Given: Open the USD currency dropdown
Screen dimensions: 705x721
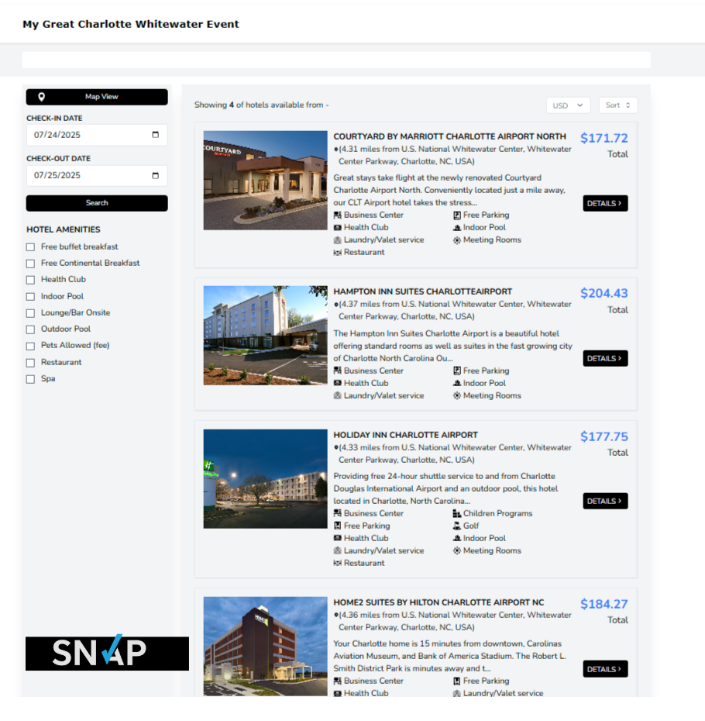Looking at the screenshot, I should click(568, 105).
